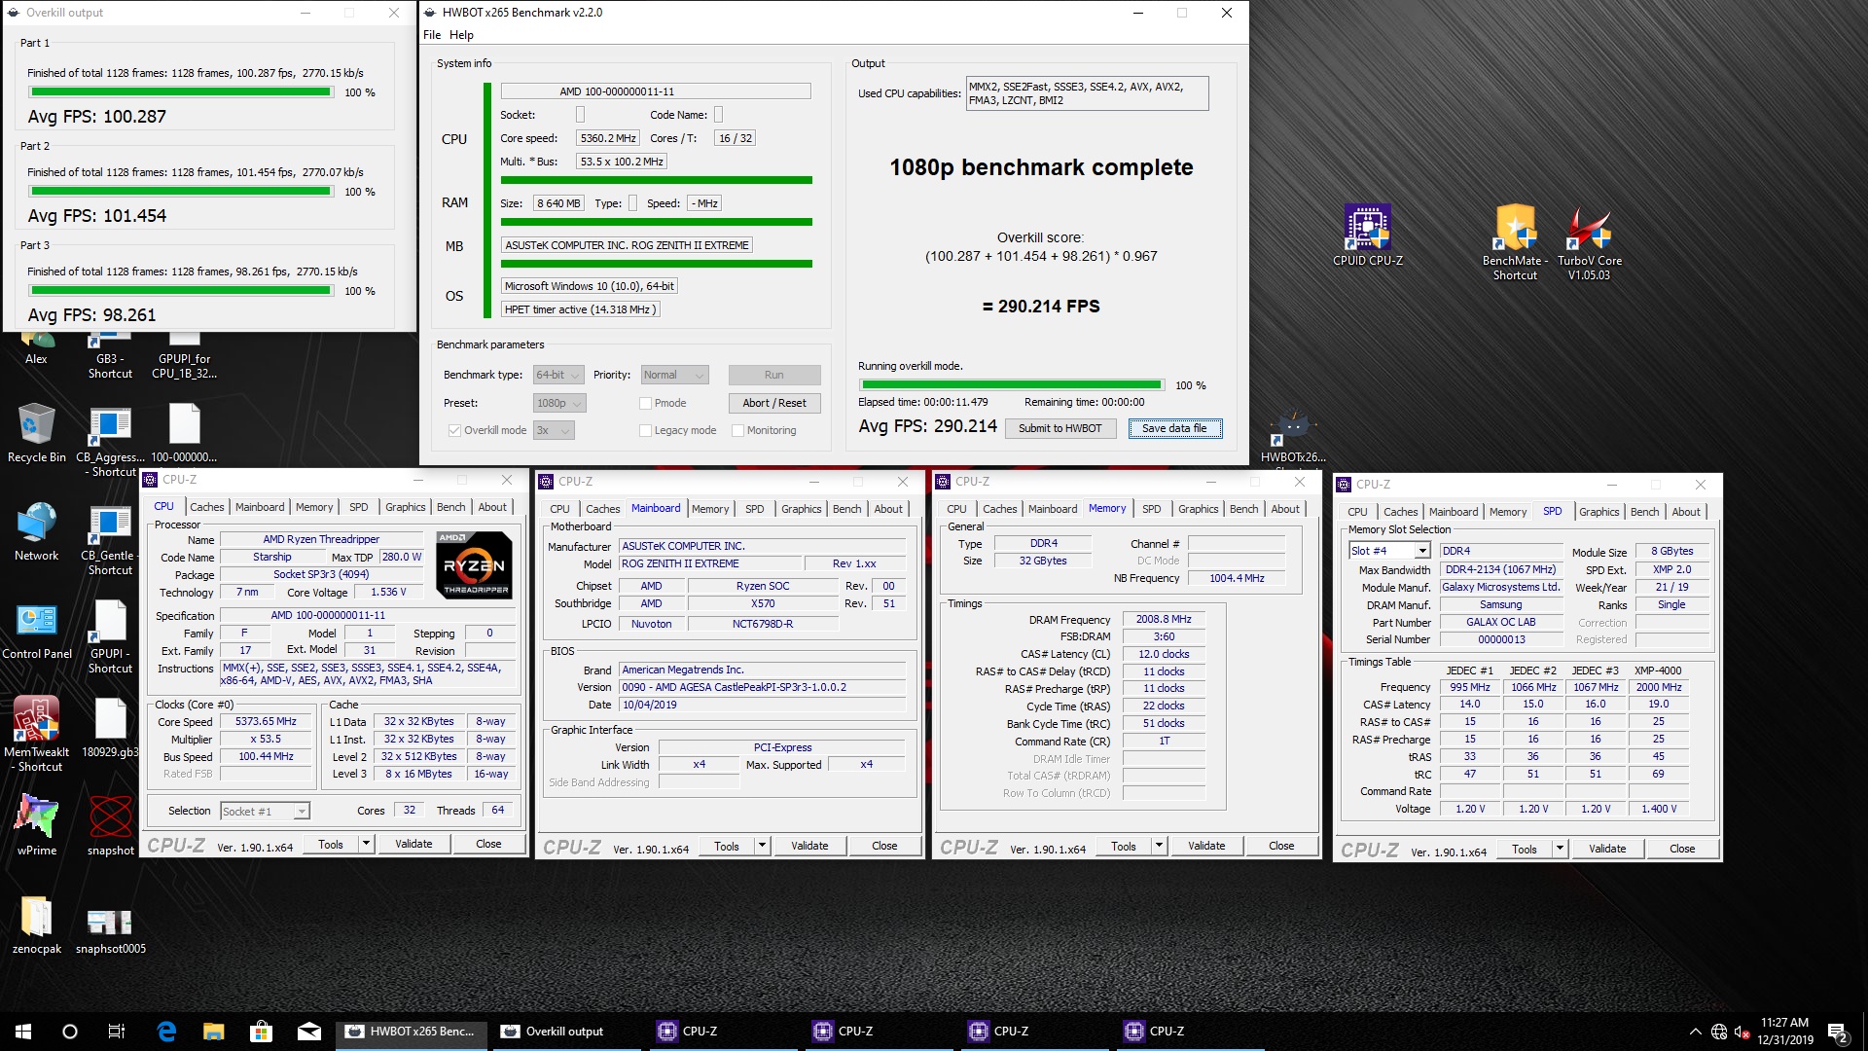Click the Abort / Reset button
This screenshot has width=1868, height=1051.
coord(774,403)
